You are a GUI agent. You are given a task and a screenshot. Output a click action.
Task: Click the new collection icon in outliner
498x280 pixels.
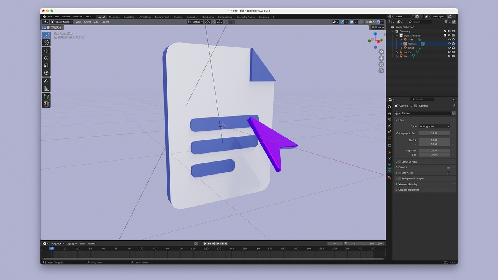454,22
